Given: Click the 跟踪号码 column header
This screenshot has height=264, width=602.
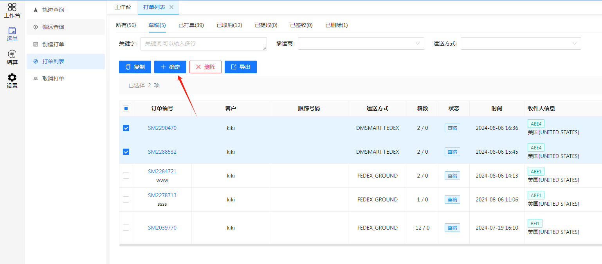Looking at the screenshot, I should (x=309, y=108).
